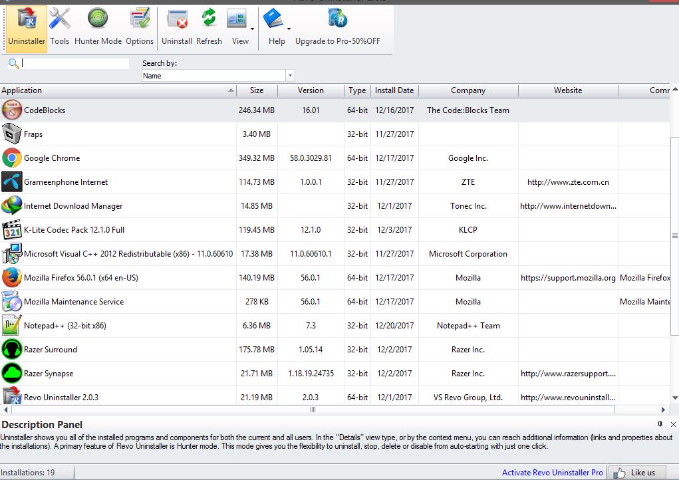Select the Mozilla Firefox icon
Viewport: 679px width, 480px height.
click(12, 277)
